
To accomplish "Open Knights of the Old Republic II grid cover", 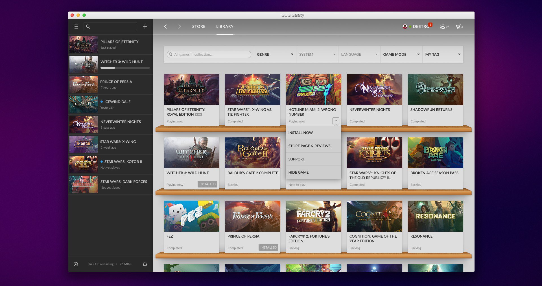I will click(375, 153).
